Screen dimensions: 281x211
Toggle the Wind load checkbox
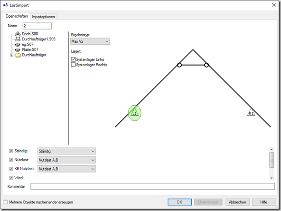pos(11,178)
